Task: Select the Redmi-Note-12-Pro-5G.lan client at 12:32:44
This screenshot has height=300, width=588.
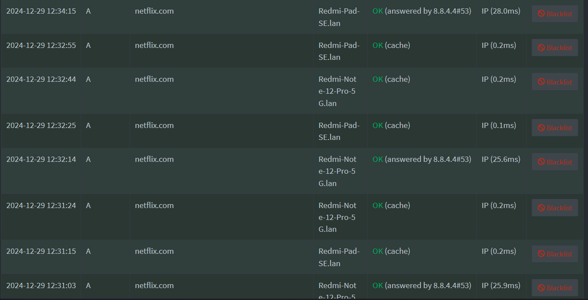Action: pyautogui.click(x=337, y=91)
